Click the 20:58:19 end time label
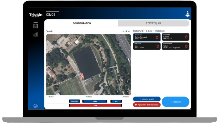The image size is (219, 123). (126, 97)
